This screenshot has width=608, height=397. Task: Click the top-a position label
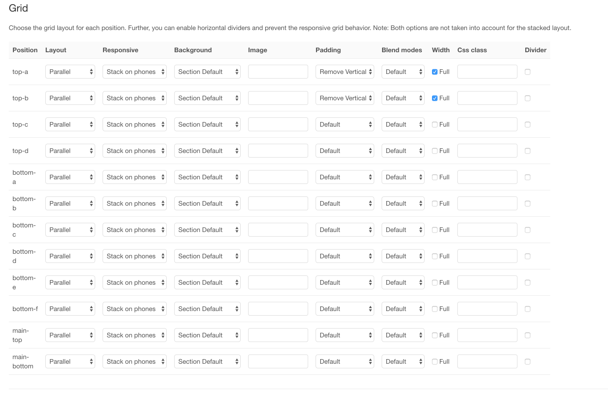(20, 72)
